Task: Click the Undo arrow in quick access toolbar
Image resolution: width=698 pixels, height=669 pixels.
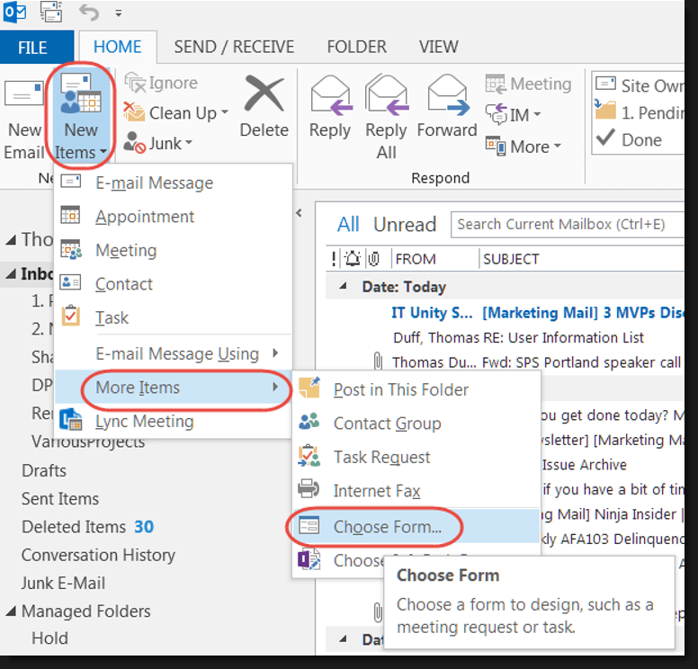Action: [89, 12]
